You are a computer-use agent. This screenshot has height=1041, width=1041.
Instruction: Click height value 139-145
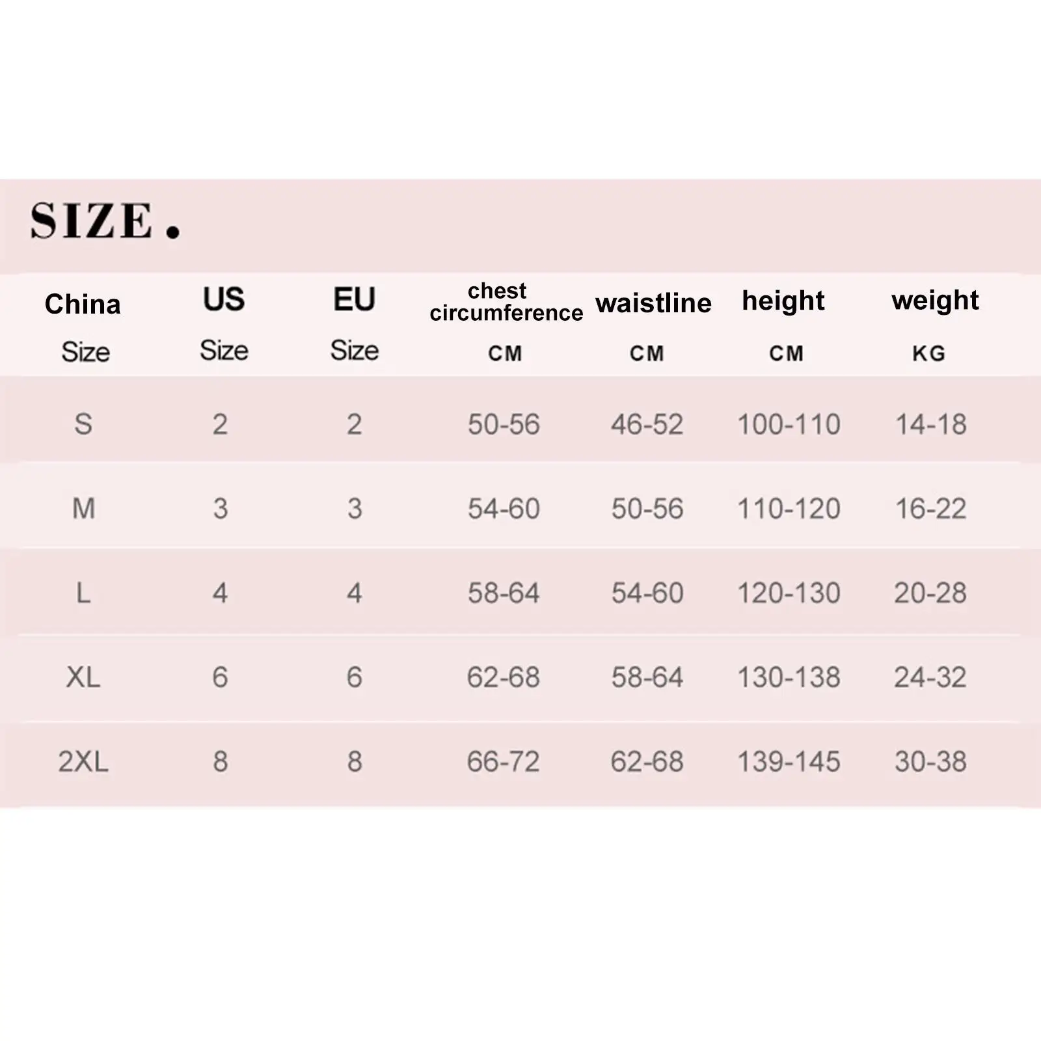[789, 761]
